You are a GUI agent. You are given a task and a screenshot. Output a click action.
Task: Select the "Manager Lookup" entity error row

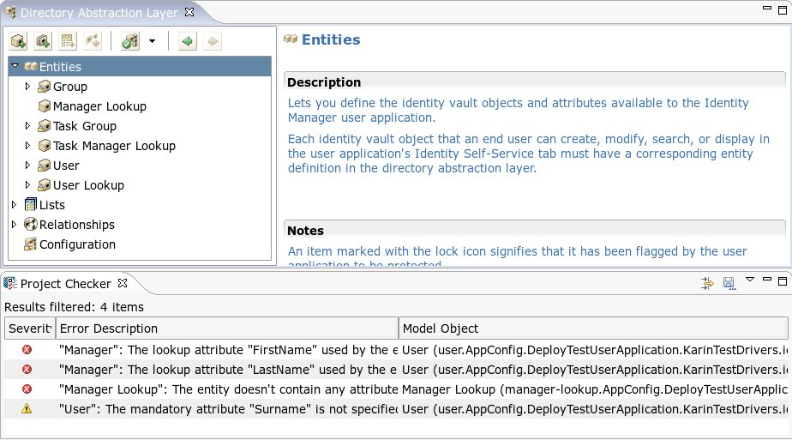[227, 389]
